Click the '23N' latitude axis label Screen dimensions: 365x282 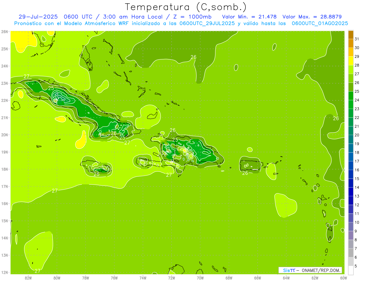click(5, 83)
